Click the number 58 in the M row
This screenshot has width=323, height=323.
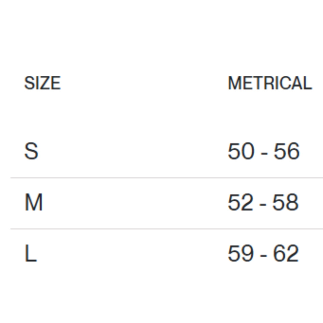[285, 203]
